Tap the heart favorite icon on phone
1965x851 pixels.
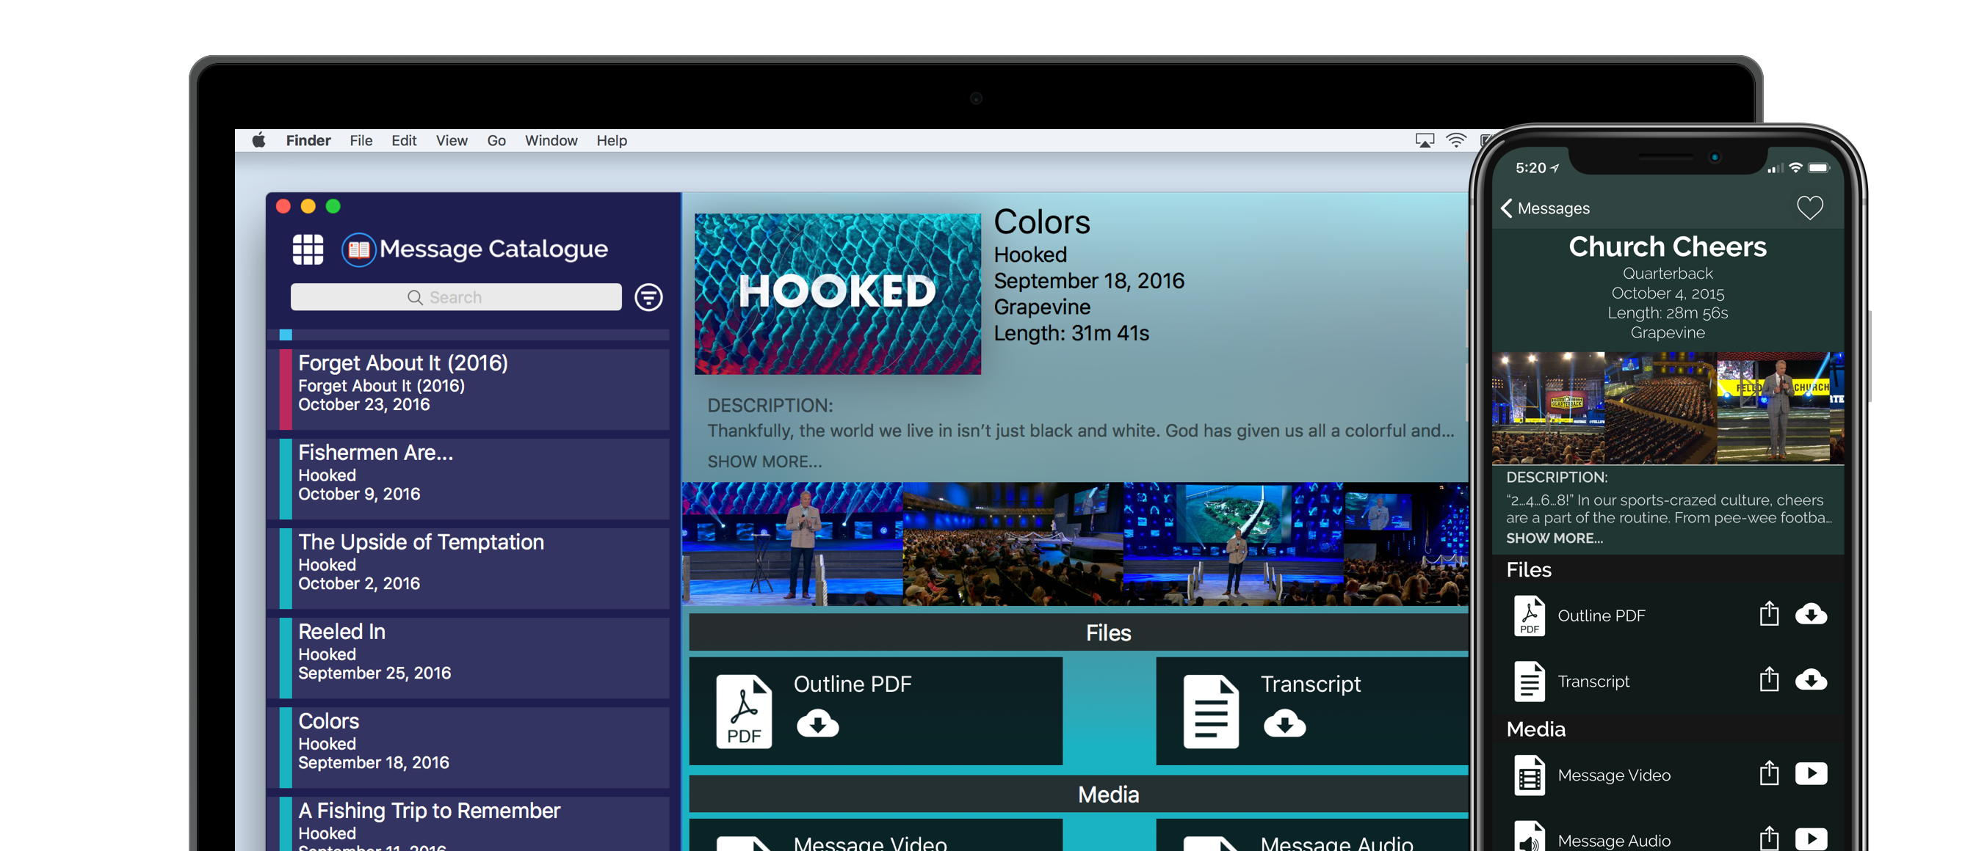pos(1809,207)
